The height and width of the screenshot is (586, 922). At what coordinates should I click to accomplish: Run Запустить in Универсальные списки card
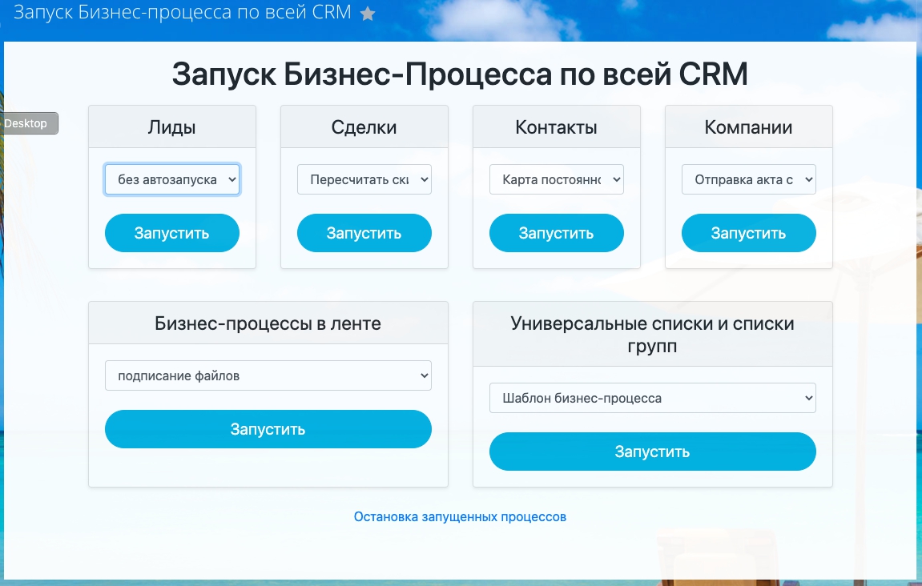point(653,452)
